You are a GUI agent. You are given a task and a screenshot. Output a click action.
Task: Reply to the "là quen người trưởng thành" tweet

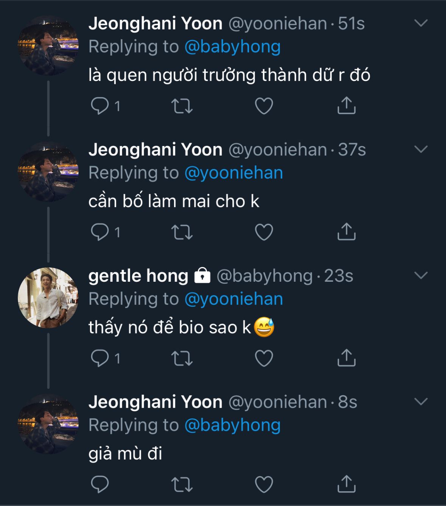[100, 106]
